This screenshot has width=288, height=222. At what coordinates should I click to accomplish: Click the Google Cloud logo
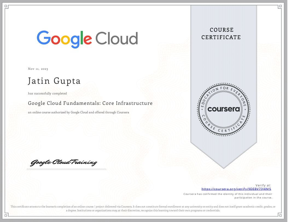point(87,39)
